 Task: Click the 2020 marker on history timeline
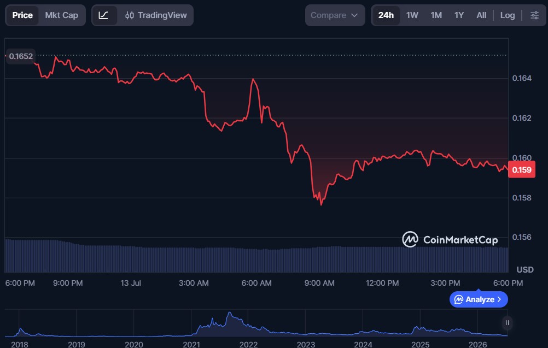pyautogui.click(x=134, y=345)
